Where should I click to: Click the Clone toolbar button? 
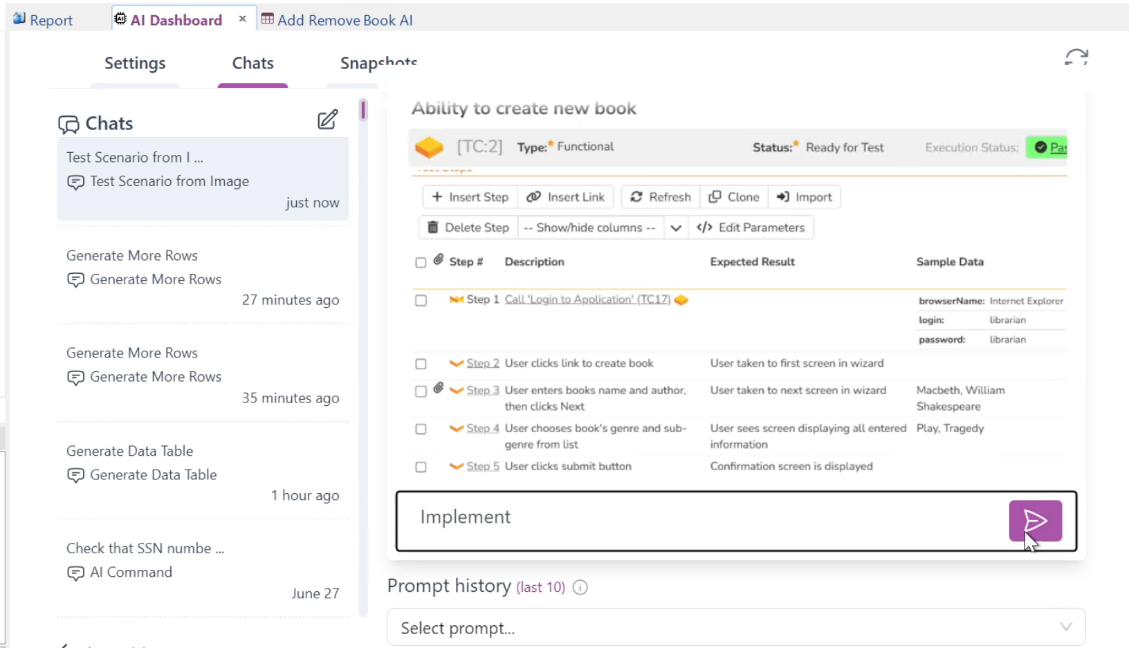pyautogui.click(x=734, y=197)
